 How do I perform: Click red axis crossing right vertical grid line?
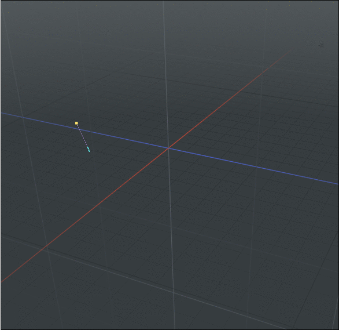262,73
